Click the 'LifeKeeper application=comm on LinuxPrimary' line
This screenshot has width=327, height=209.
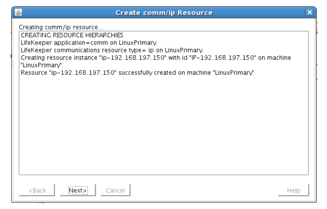(89, 43)
